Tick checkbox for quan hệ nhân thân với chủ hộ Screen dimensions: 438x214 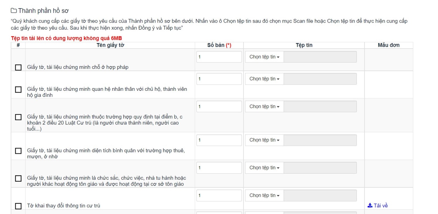point(18,89)
